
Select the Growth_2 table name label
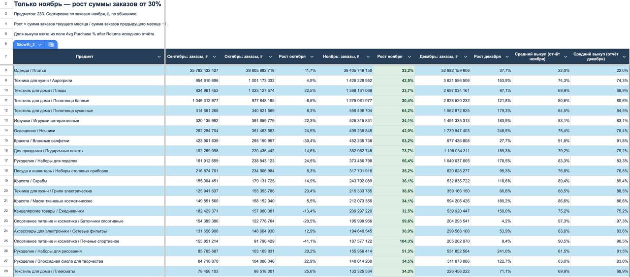coord(26,45)
